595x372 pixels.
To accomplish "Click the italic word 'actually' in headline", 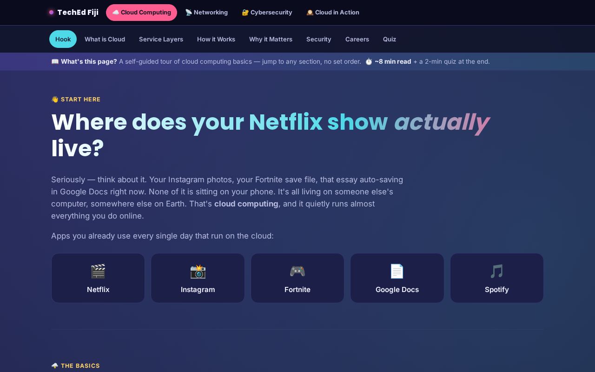I will click(x=442, y=122).
